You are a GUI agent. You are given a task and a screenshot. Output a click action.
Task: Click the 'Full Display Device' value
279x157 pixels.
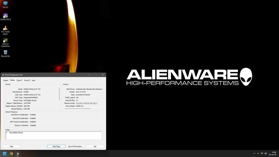pyautogui.click(x=30, y=100)
